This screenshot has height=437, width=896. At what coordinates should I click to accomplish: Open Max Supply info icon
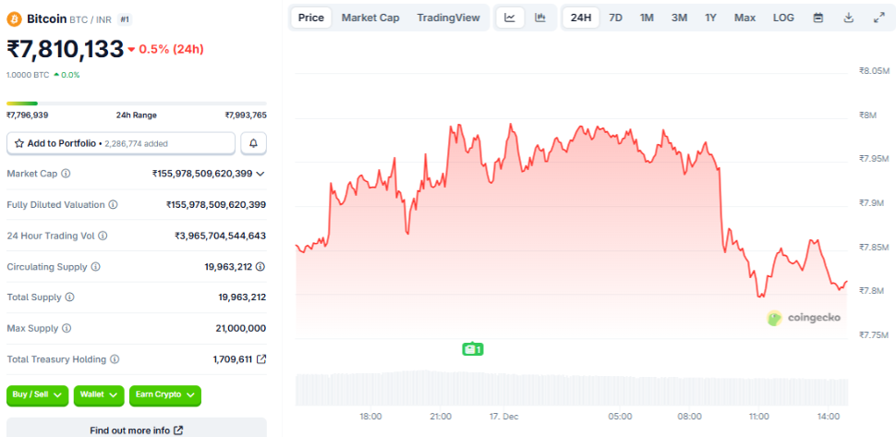tap(67, 329)
